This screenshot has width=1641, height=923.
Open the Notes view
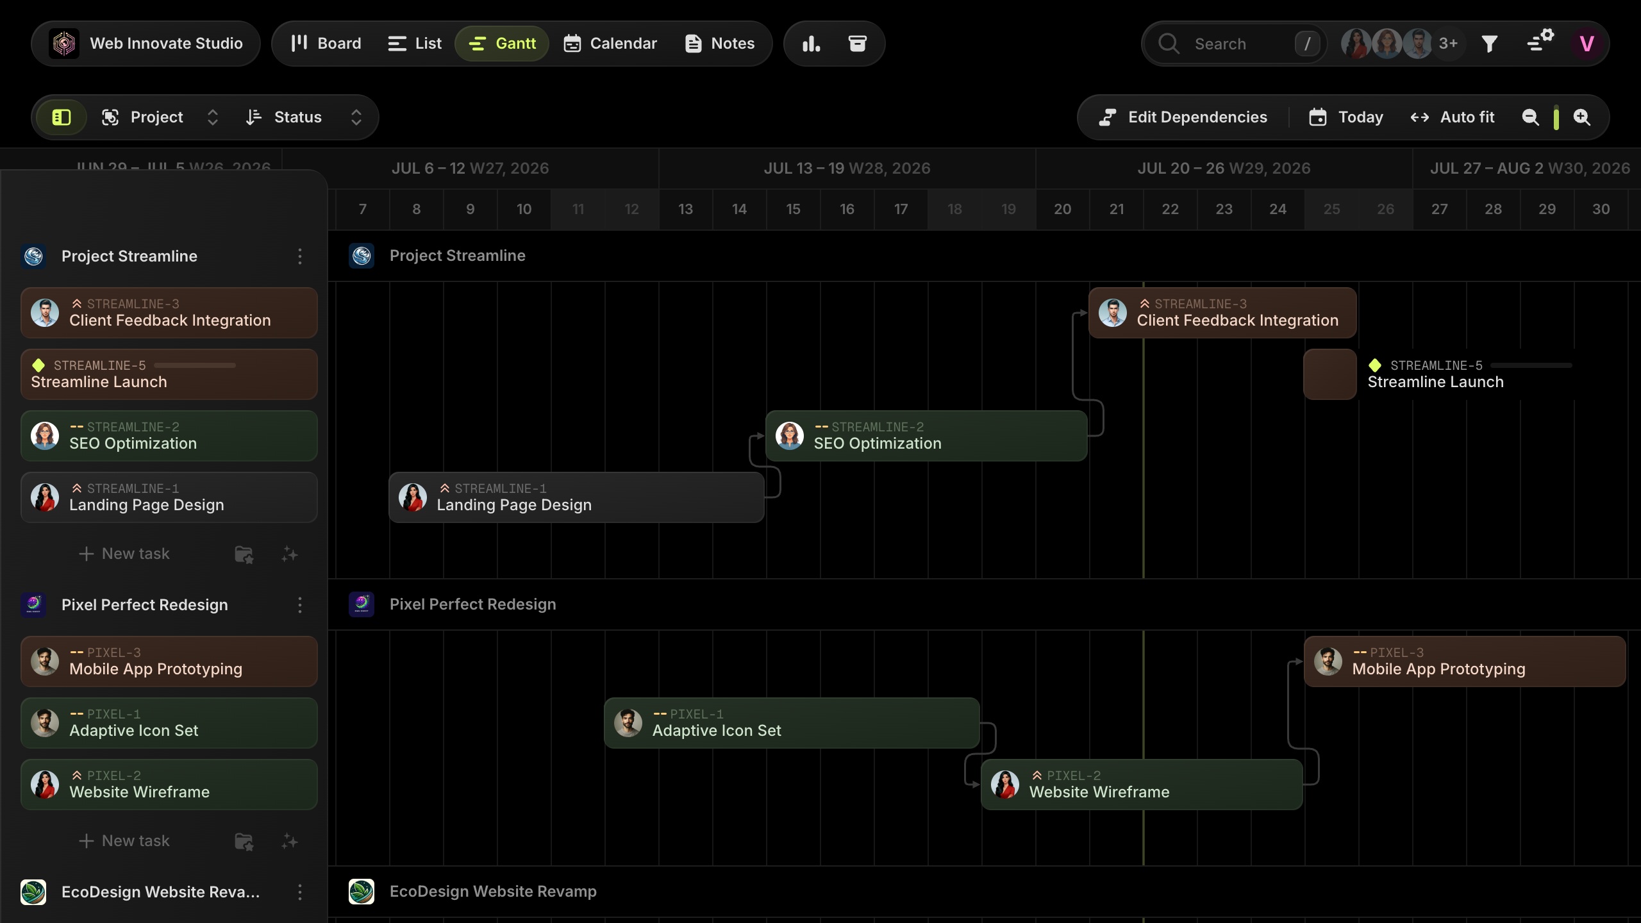(x=720, y=44)
